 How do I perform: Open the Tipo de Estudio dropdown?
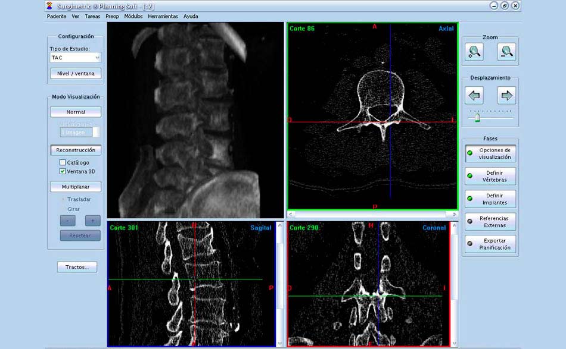[76, 58]
